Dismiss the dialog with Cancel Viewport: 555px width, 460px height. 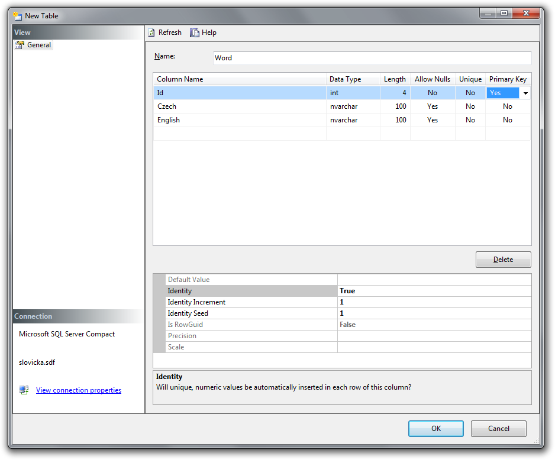click(498, 428)
